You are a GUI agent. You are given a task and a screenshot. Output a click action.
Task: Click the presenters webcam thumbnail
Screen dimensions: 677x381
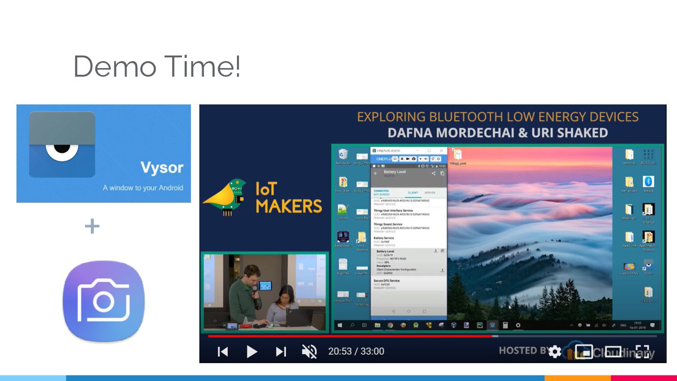[264, 292]
